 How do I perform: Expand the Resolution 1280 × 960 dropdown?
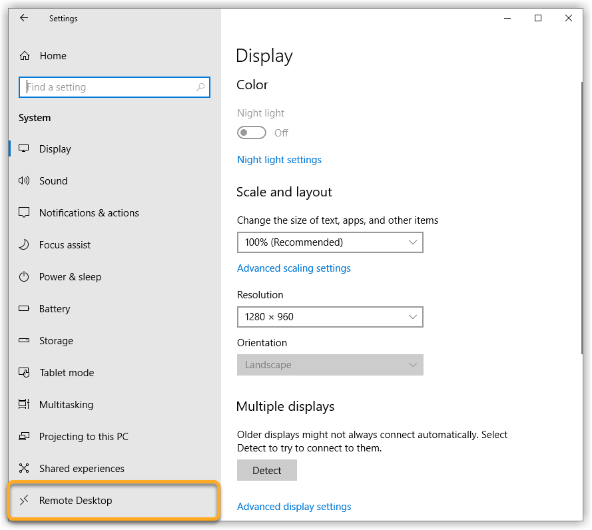click(330, 317)
